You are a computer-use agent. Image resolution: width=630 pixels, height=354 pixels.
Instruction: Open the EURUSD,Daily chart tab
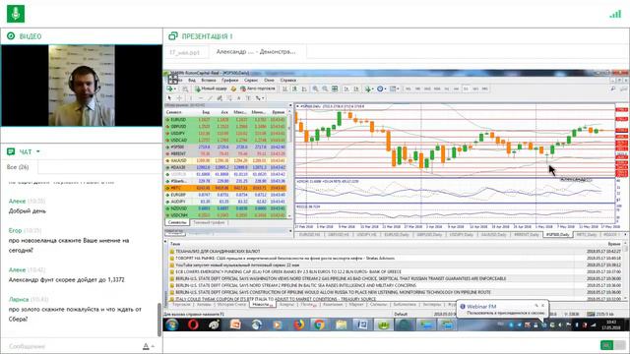click(x=397, y=234)
